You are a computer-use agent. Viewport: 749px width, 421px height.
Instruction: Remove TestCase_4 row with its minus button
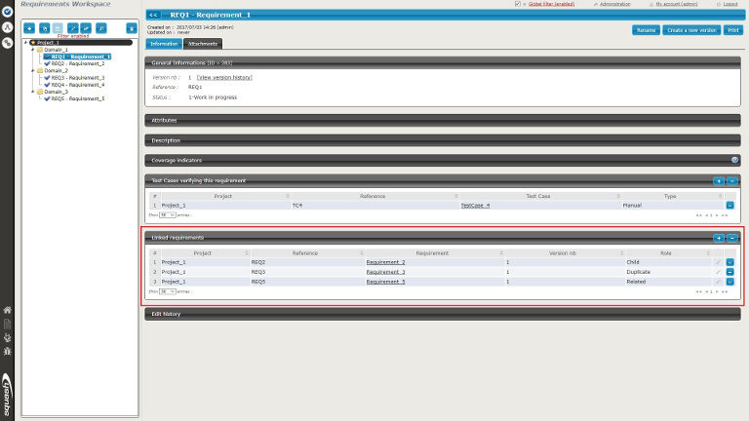729,206
